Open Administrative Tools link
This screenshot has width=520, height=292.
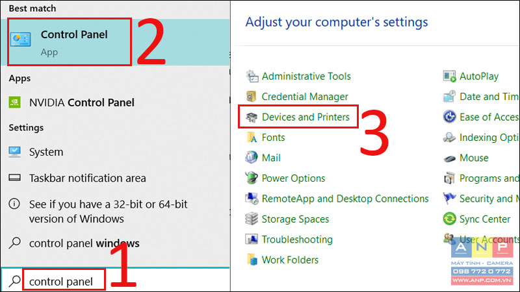pyautogui.click(x=306, y=77)
